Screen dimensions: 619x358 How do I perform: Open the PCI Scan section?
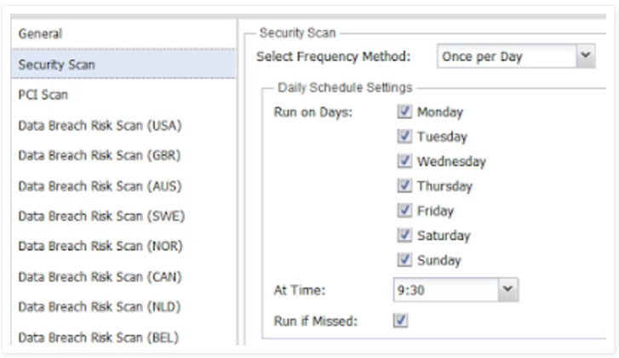click(124, 94)
